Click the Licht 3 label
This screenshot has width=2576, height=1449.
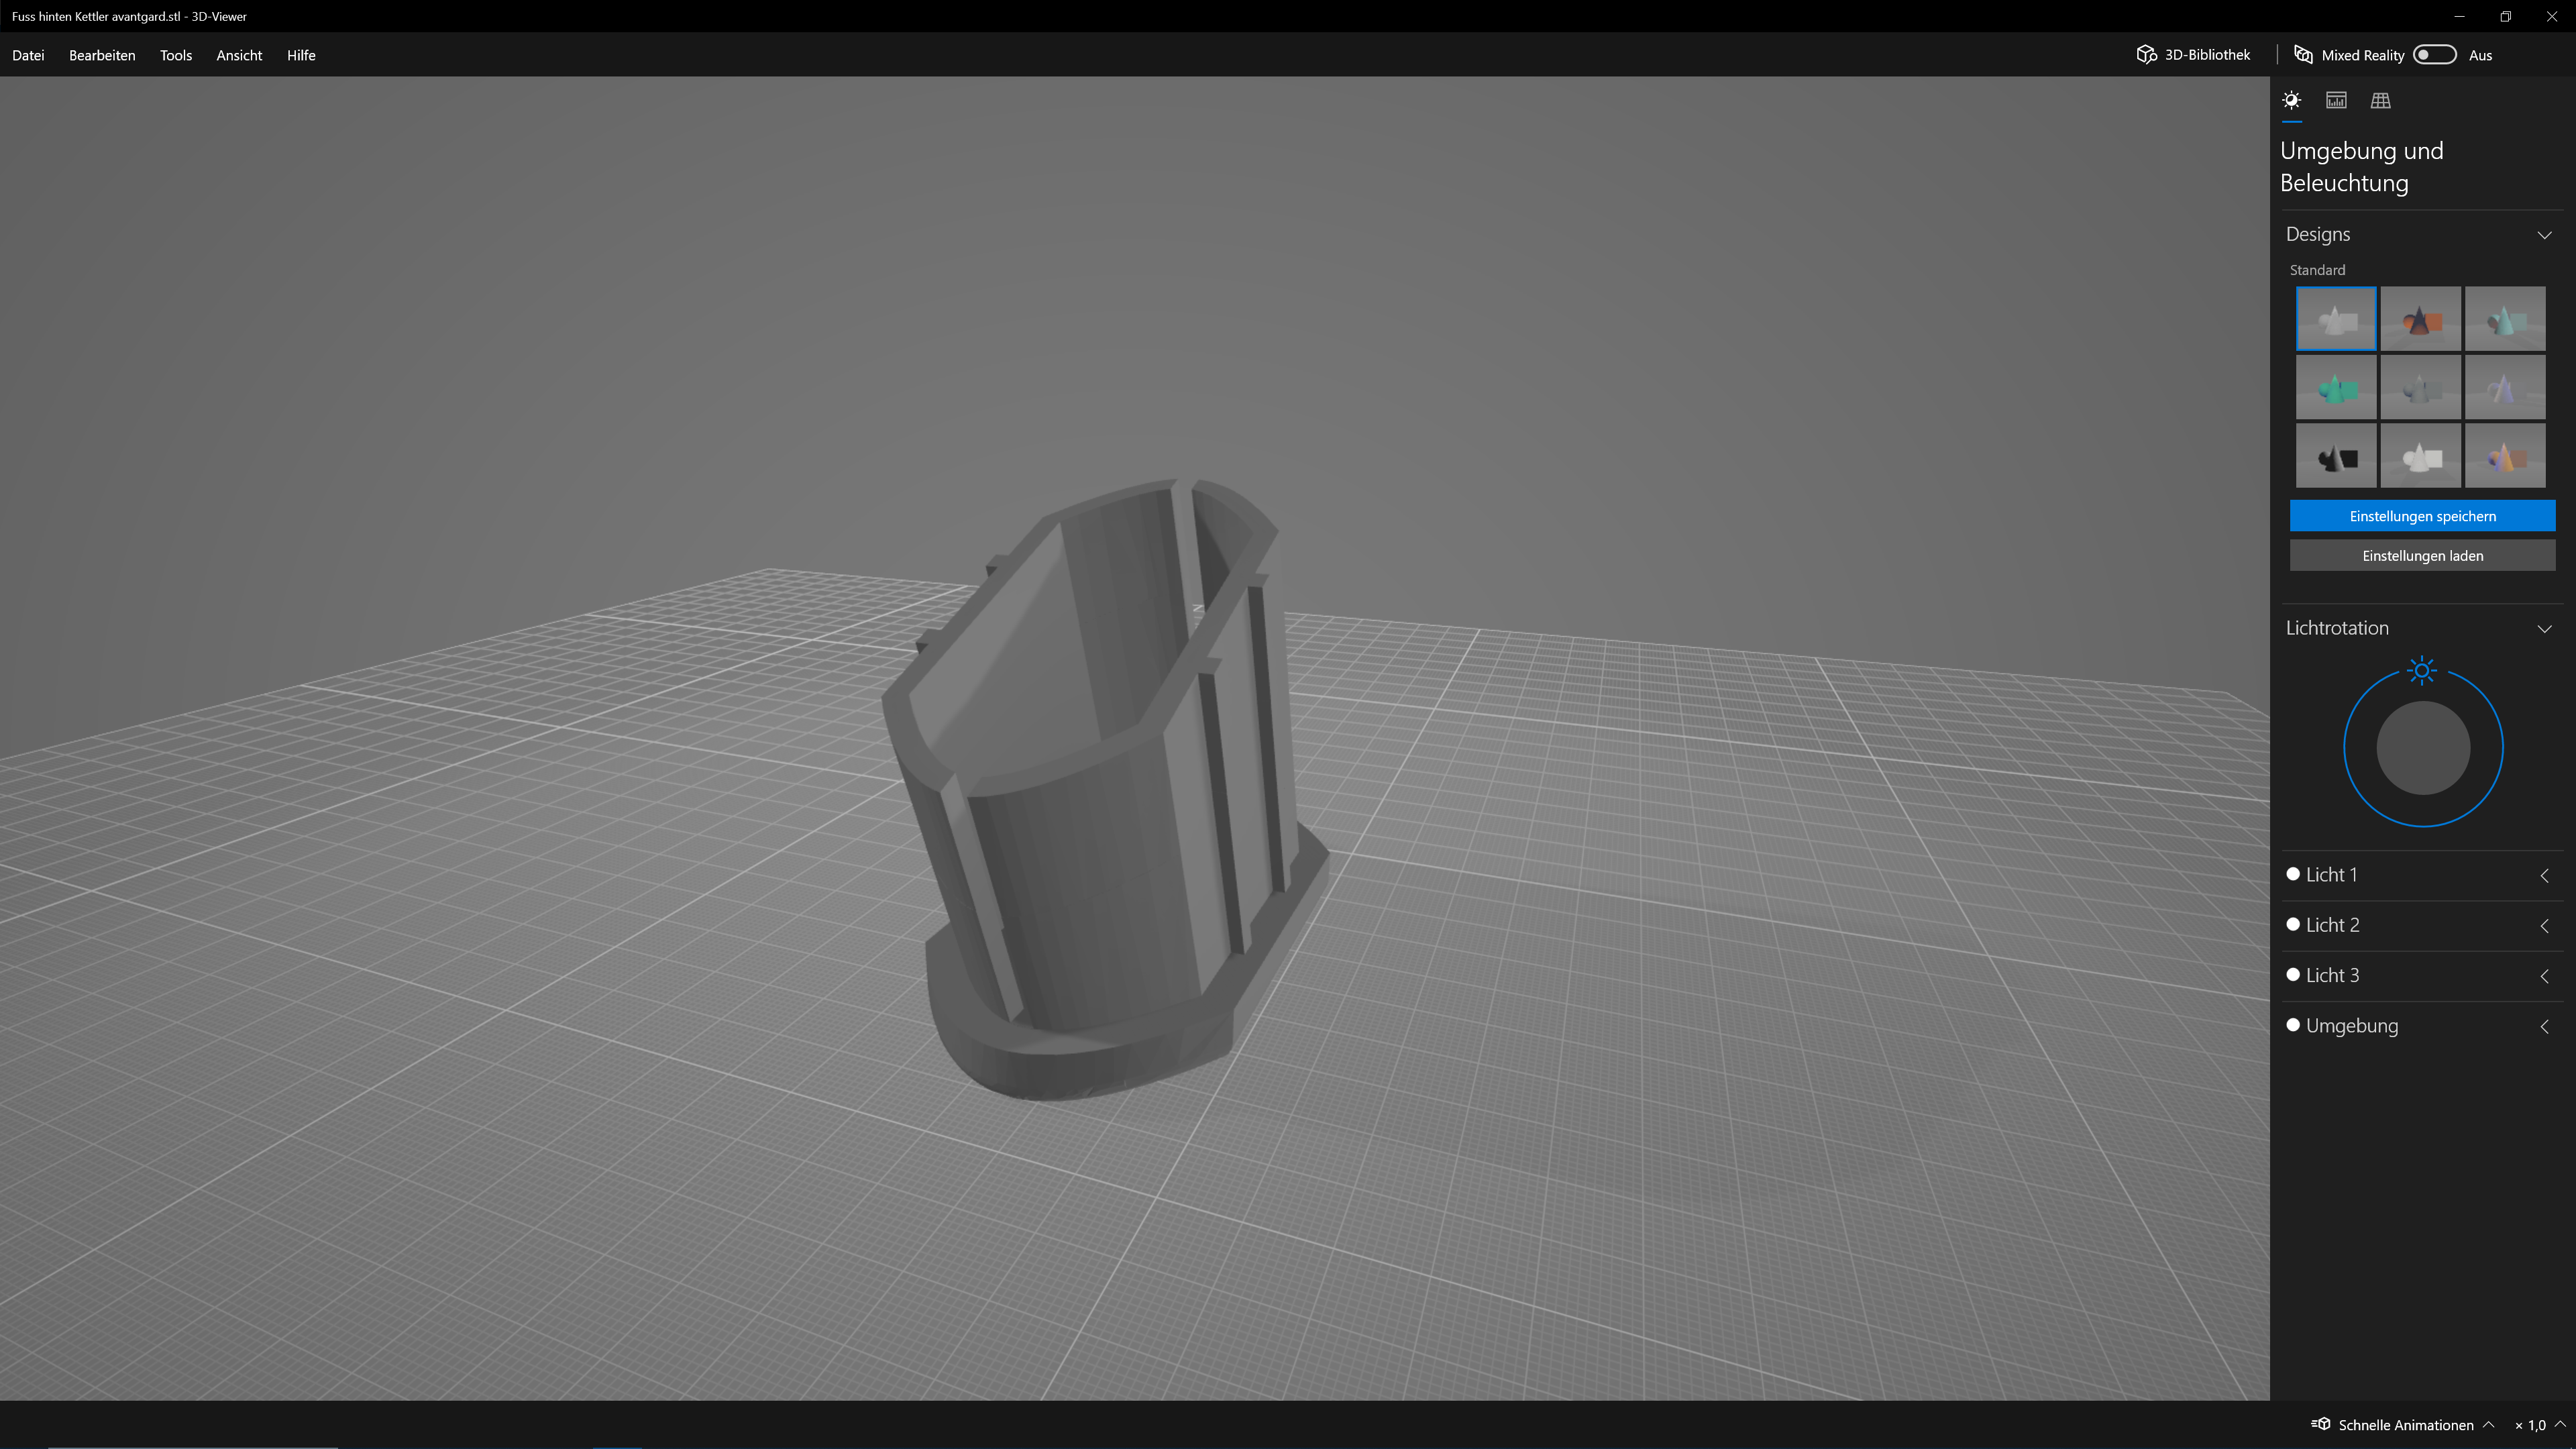[x=2332, y=975]
